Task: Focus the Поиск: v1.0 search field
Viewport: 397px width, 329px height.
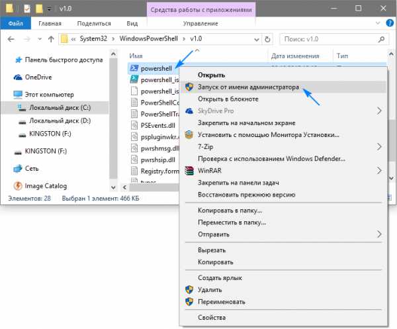Action: click(x=334, y=39)
